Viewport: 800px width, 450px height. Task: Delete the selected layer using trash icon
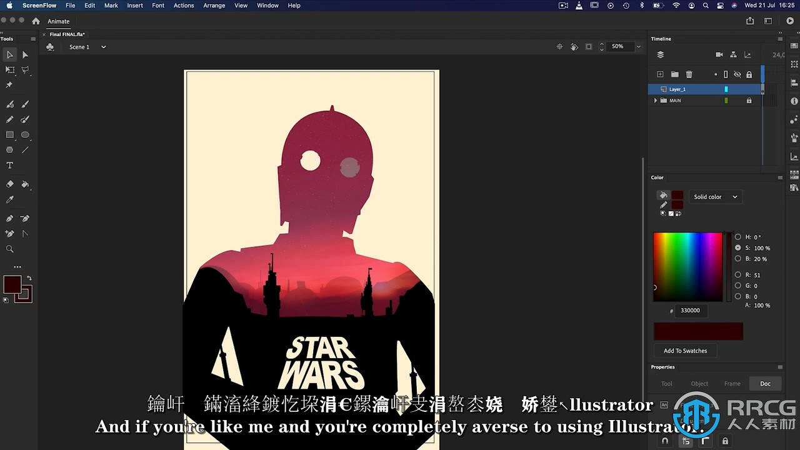coord(689,74)
